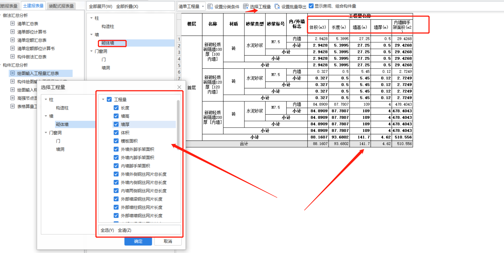Screen dimensions: 504x253
Task: Select 砌体墙 in the middle tree
Action: point(108,43)
